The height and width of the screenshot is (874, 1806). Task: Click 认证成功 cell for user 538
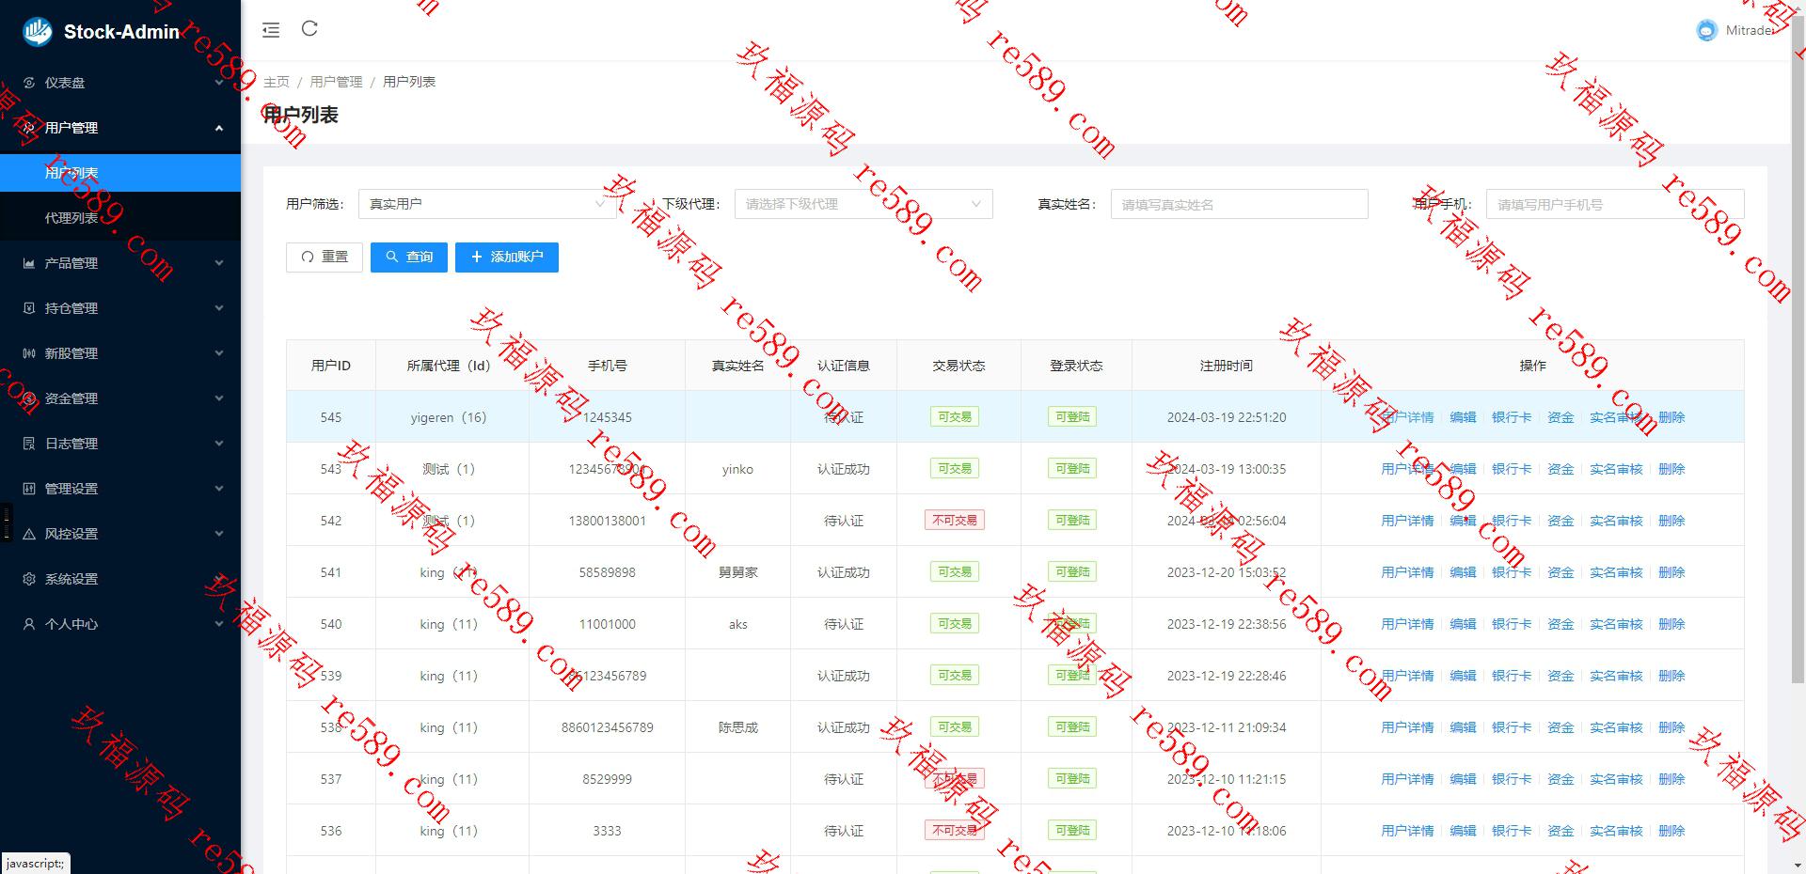[844, 727]
